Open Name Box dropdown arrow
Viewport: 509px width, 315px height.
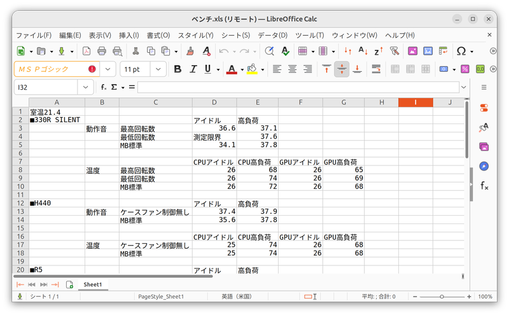coord(85,87)
